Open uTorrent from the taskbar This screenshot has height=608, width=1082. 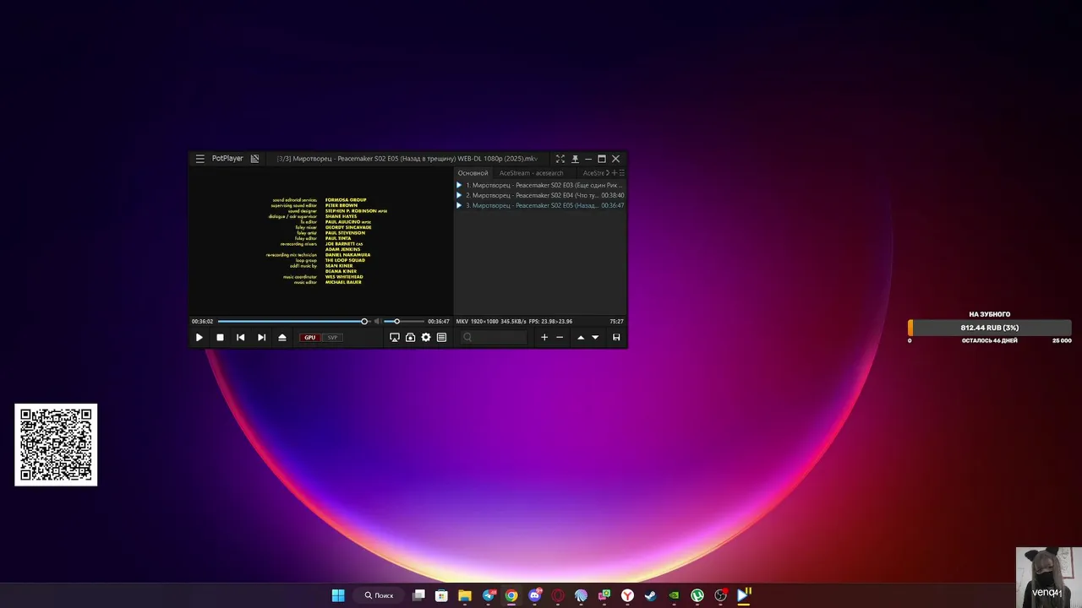click(x=697, y=595)
